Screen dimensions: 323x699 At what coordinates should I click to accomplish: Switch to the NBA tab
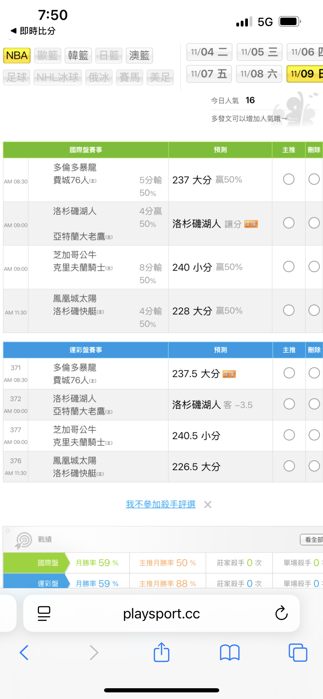tap(17, 56)
